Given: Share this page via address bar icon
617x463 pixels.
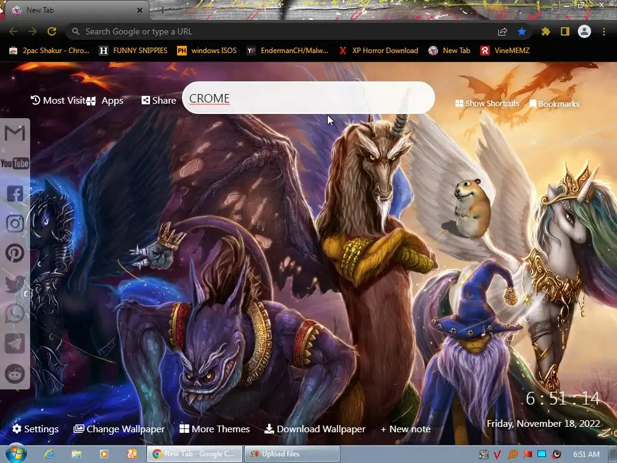Looking at the screenshot, I should [503, 32].
